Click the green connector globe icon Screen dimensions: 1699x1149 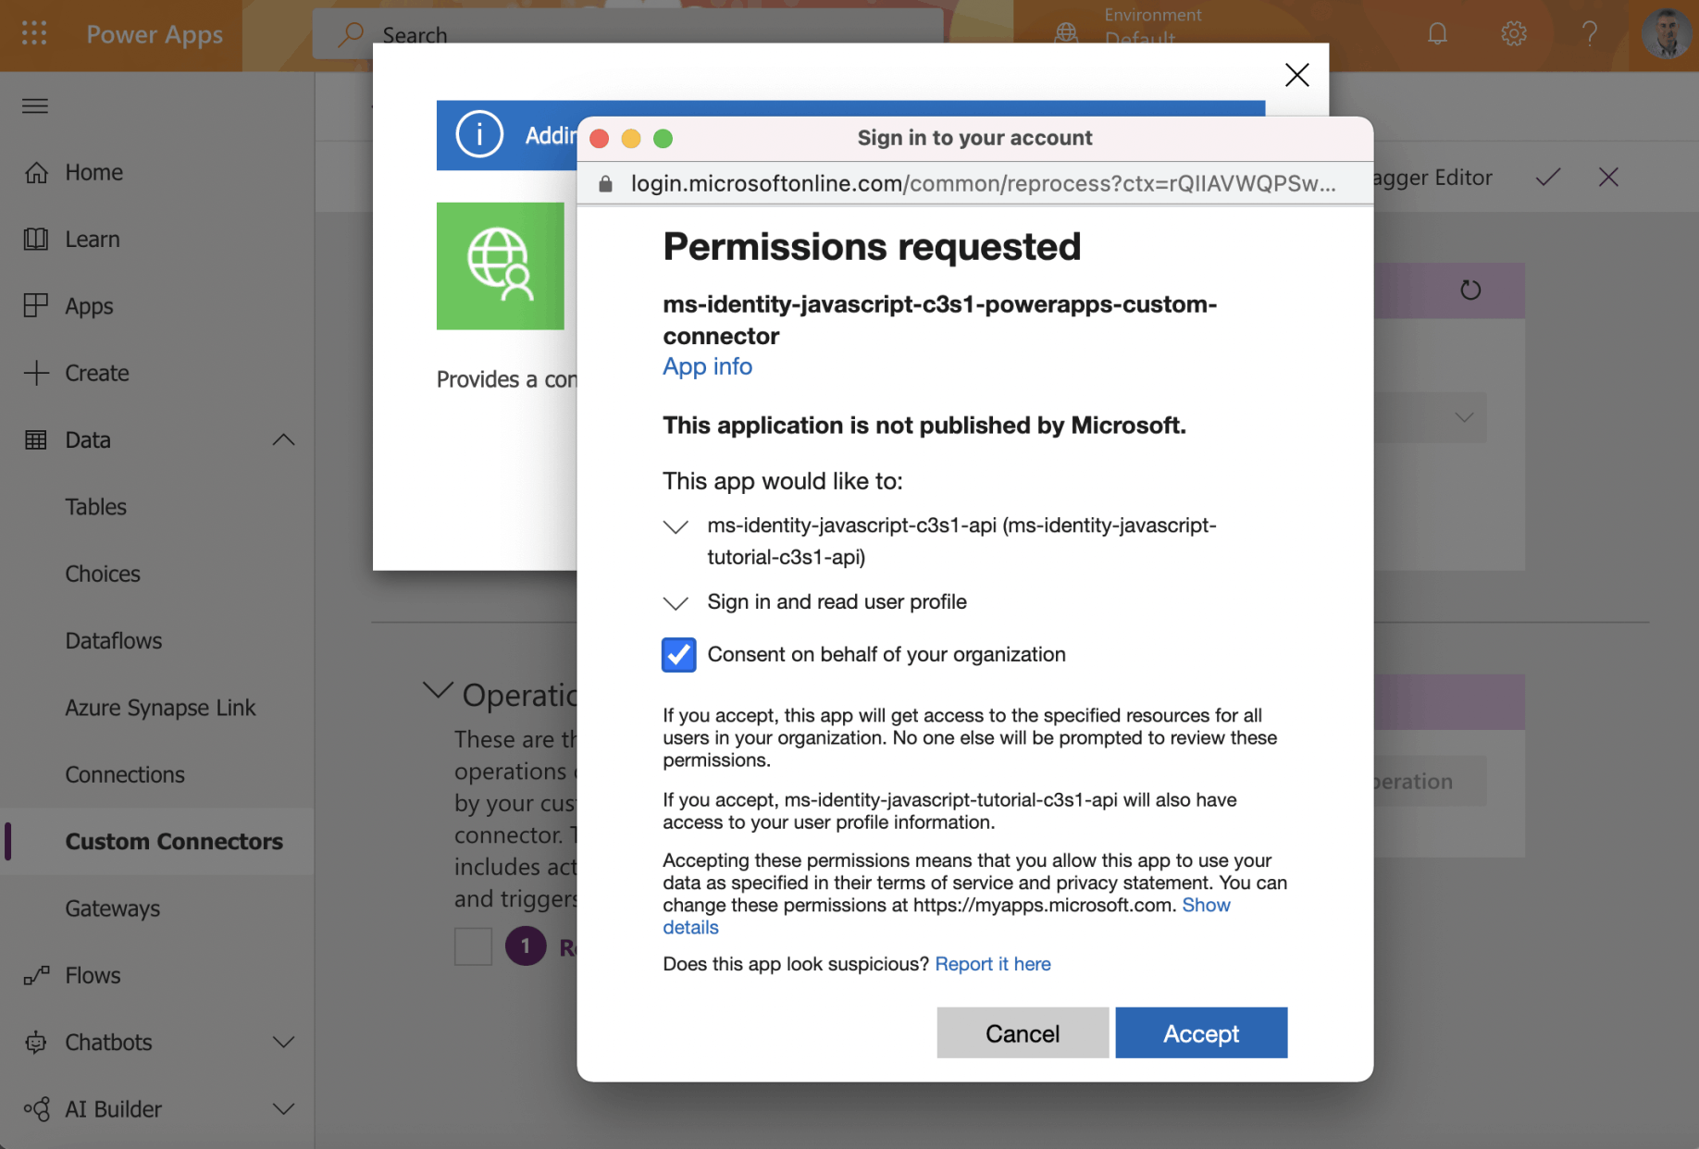(500, 266)
